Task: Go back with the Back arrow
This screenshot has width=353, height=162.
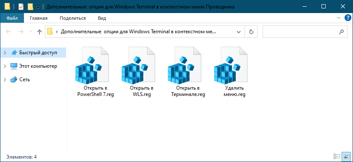Action: pos(8,32)
